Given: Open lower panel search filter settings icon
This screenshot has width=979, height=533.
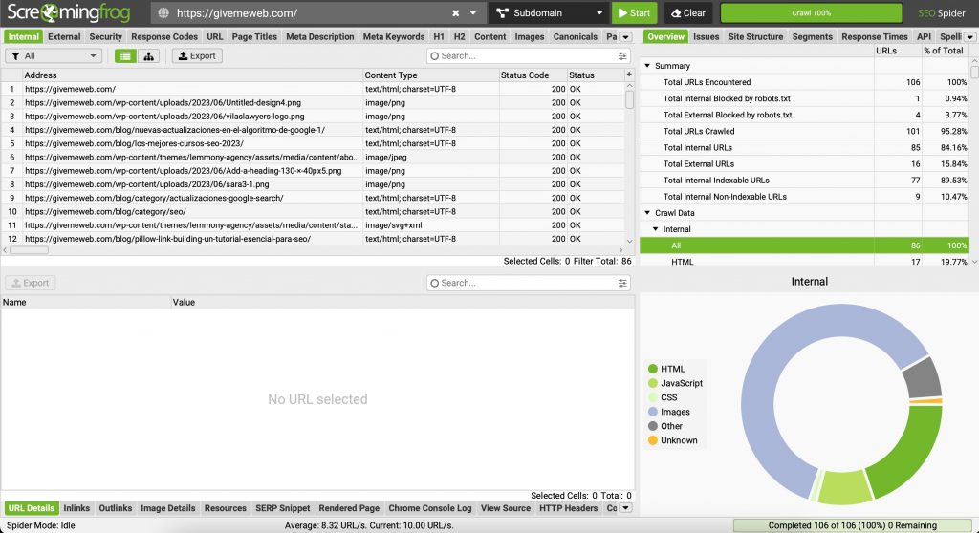Looking at the screenshot, I should (x=623, y=284).
